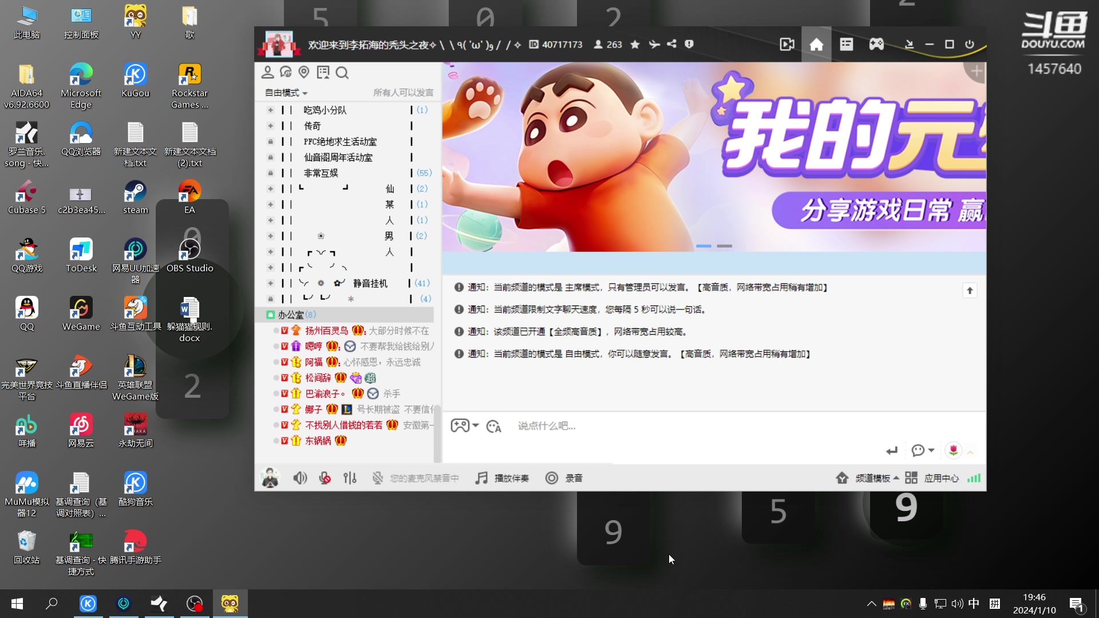Click the share channel icon
Viewport: 1099px width, 618px height.
tap(671, 44)
